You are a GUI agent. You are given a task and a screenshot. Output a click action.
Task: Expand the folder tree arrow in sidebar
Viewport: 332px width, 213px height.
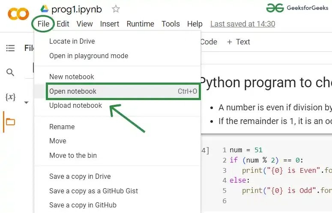[x=27, y=103]
